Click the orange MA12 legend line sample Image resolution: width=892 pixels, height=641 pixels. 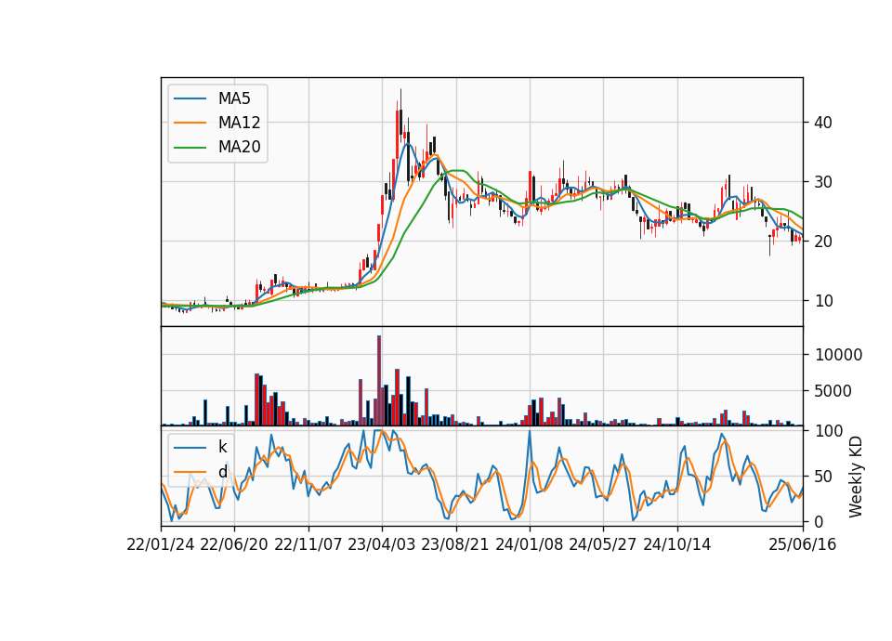(x=190, y=123)
